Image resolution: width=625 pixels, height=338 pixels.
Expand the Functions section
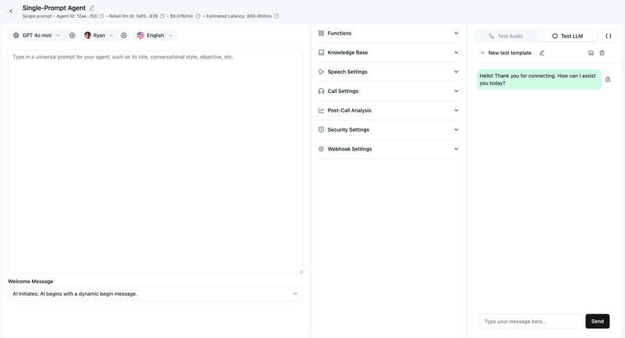tap(388, 33)
